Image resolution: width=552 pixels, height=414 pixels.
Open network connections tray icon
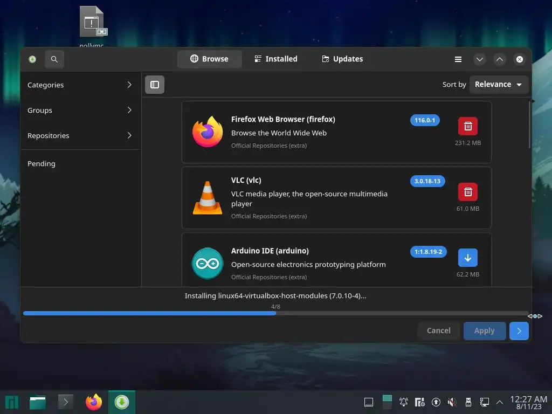tap(485, 402)
